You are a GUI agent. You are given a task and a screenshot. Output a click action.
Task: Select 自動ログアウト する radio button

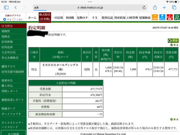coord(4,19)
